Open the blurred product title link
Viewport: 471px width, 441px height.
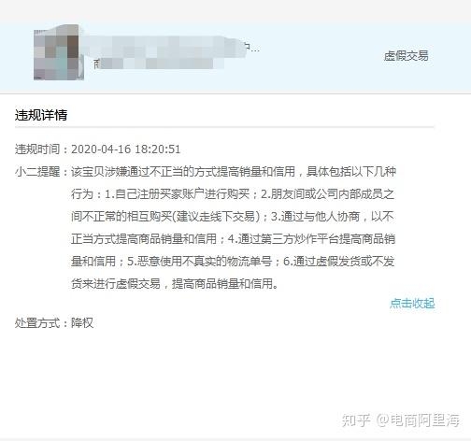click(165, 48)
